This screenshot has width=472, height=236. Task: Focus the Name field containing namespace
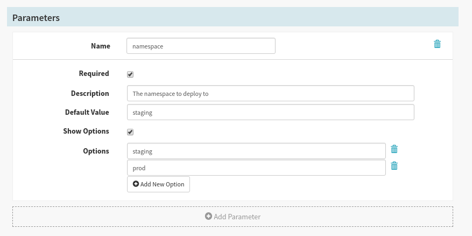[201, 46]
